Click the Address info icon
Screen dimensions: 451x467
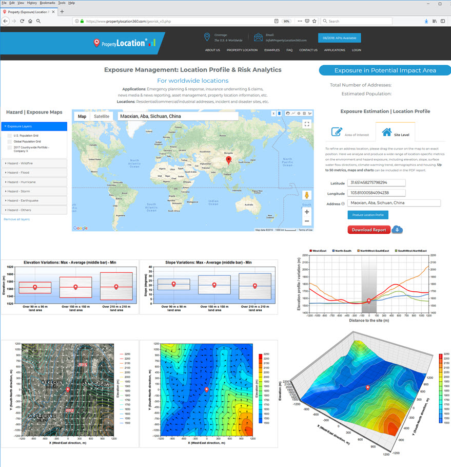(343, 204)
